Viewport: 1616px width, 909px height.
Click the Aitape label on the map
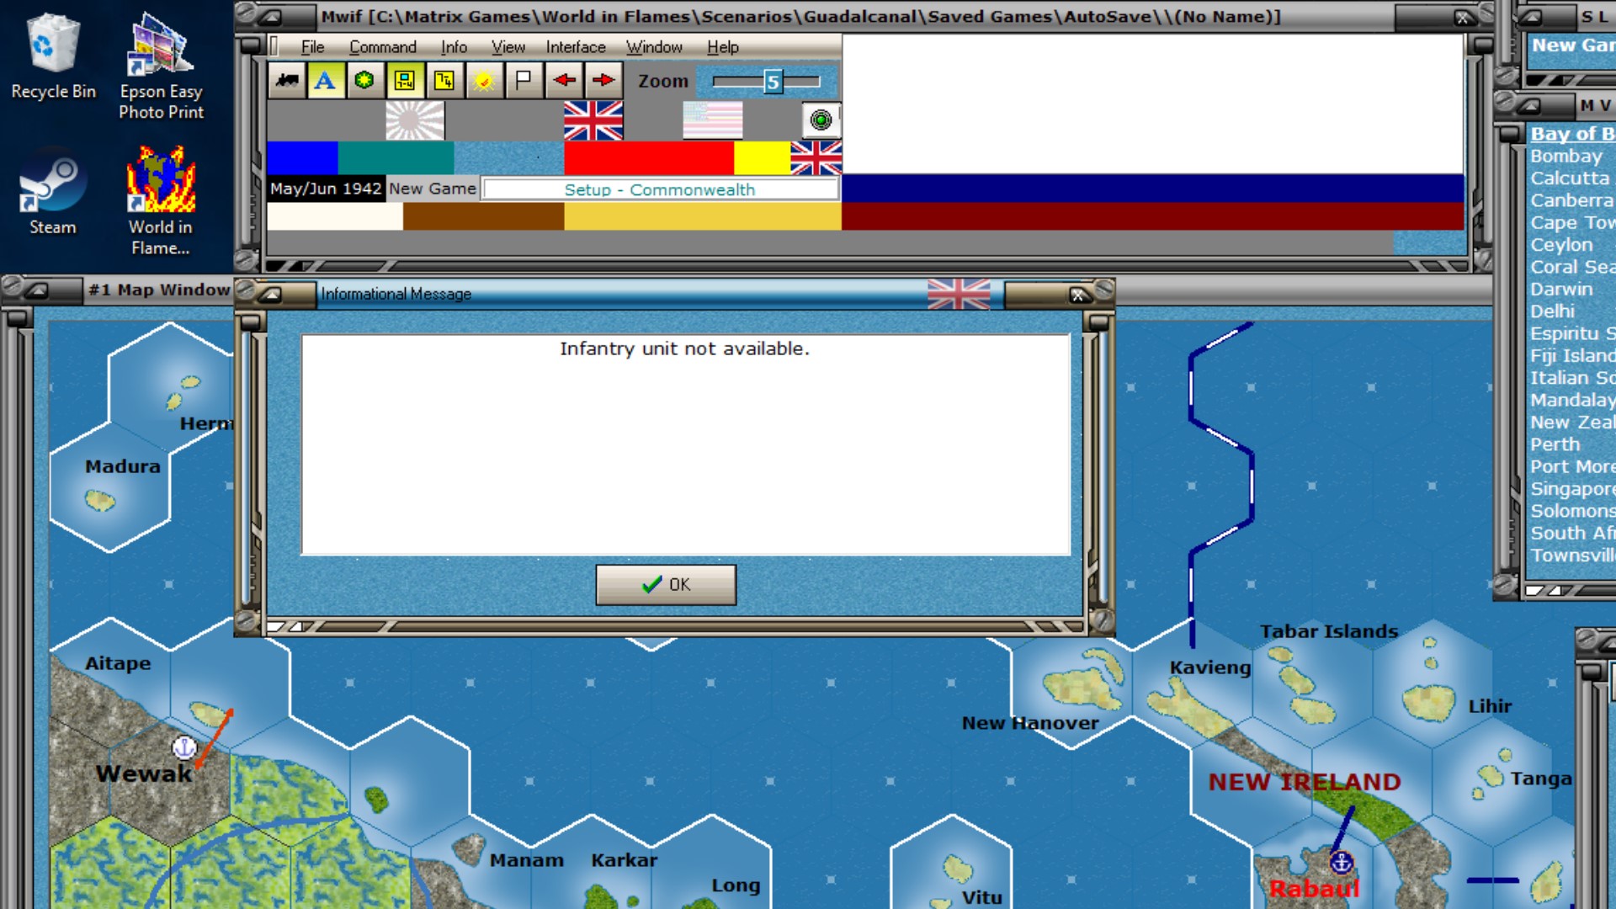click(x=118, y=663)
